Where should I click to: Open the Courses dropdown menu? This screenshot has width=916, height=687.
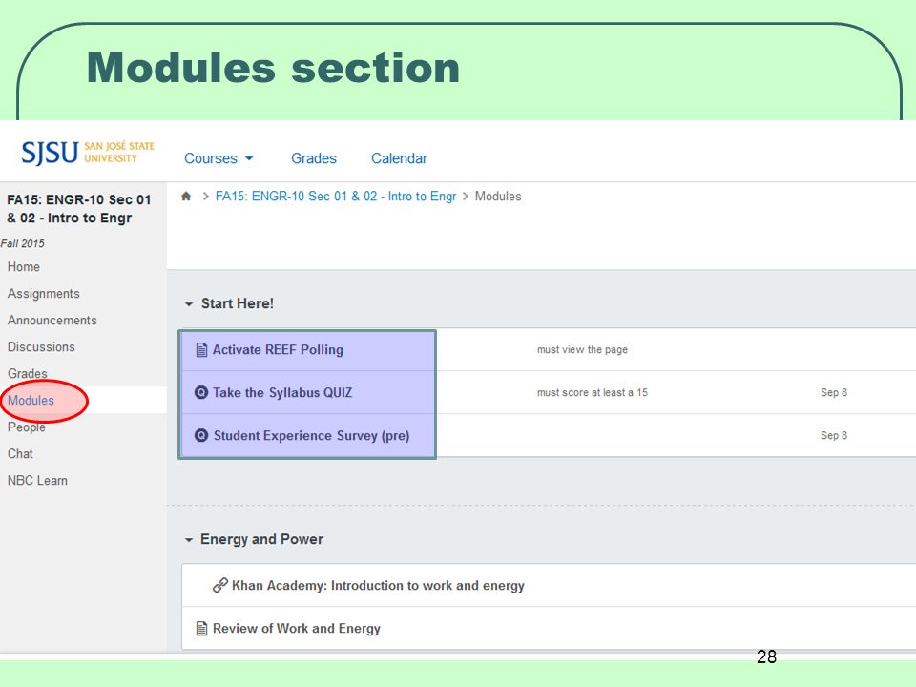tap(219, 158)
